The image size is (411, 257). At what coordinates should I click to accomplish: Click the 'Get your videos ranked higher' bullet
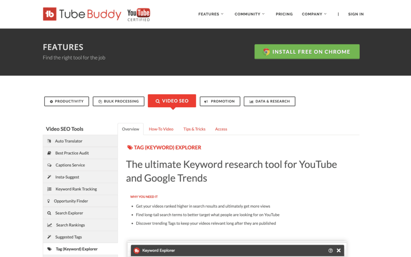coord(203,206)
